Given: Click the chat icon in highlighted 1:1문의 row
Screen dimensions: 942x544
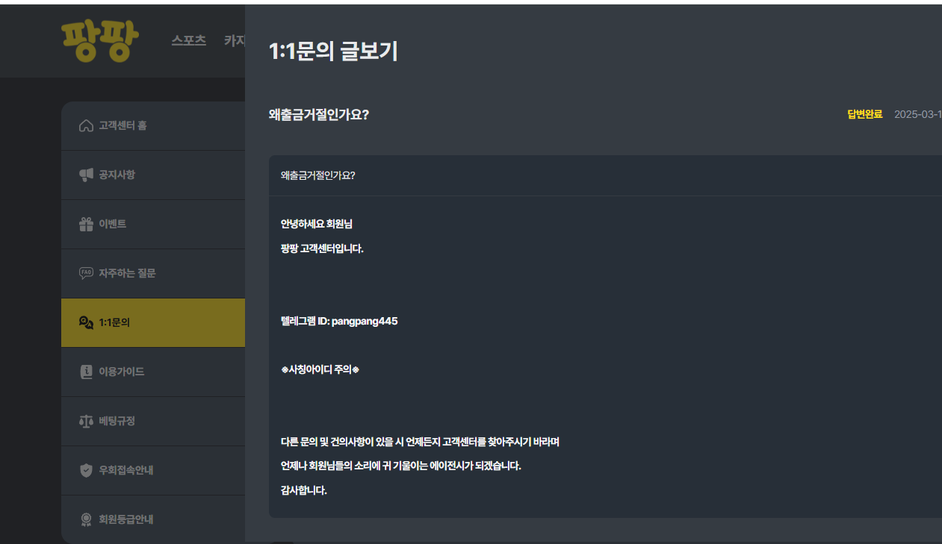Looking at the screenshot, I should 86,322.
